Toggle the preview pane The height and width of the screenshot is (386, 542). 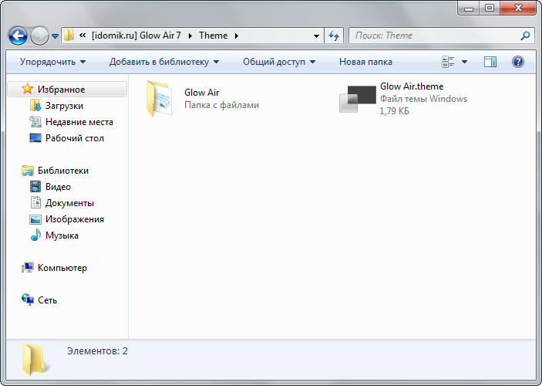point(490,62)
